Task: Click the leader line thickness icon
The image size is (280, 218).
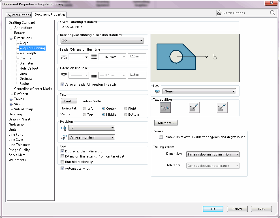Action: (x=94, y=57)
